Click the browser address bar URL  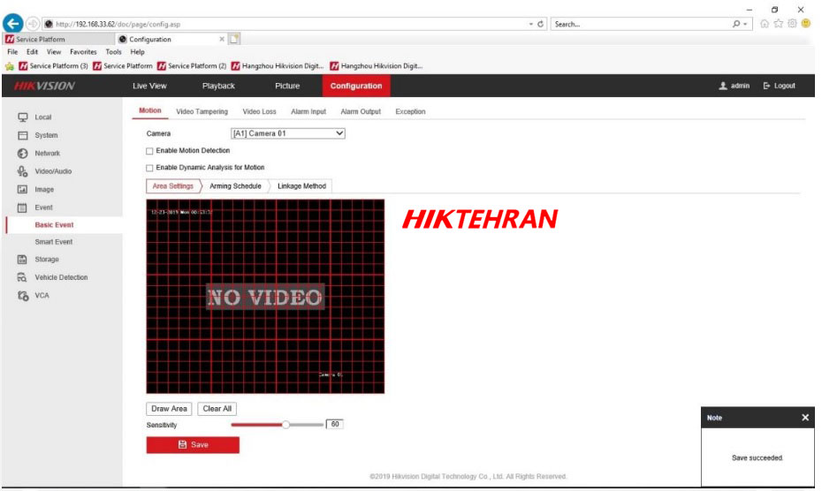pos(118,24)
